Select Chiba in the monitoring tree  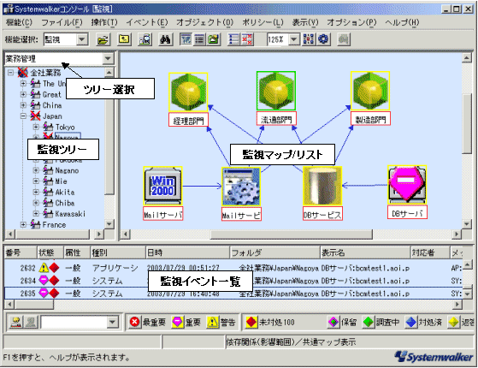(65, 203)
